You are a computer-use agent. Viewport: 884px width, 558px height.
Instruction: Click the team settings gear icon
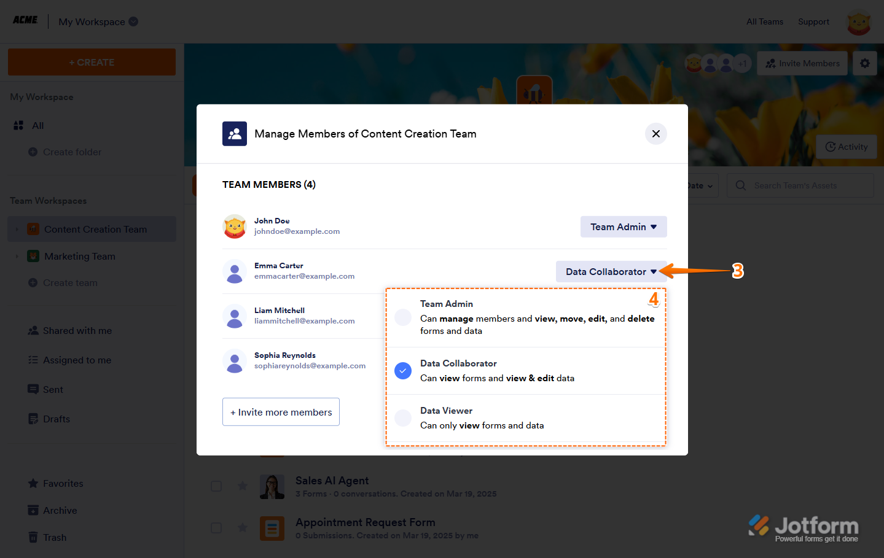click(864, 63)
